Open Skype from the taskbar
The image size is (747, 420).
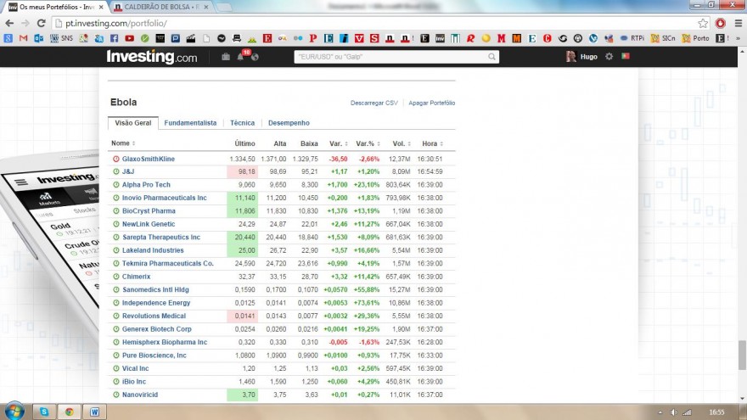click(44, 412)
